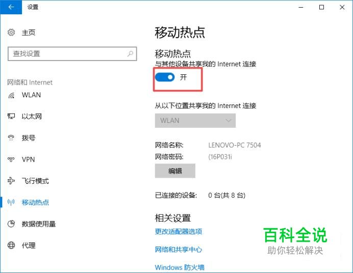Open 更改适配器选项 link

(179, 231)
